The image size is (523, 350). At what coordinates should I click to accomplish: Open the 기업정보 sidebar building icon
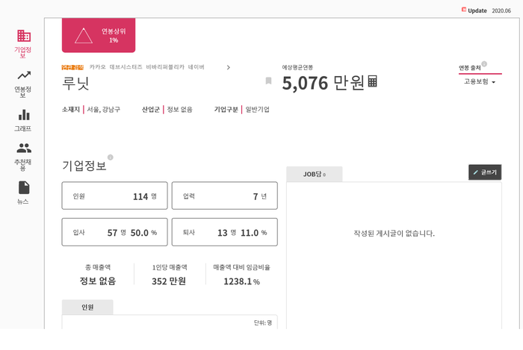24,36
